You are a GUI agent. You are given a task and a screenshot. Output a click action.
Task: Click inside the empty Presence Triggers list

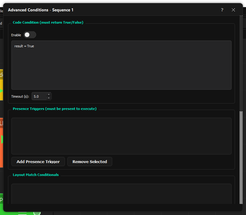coord(121,135)
